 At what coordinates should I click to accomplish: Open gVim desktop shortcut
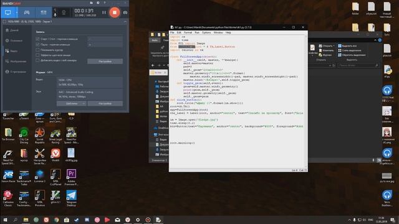tap(55, 197)
